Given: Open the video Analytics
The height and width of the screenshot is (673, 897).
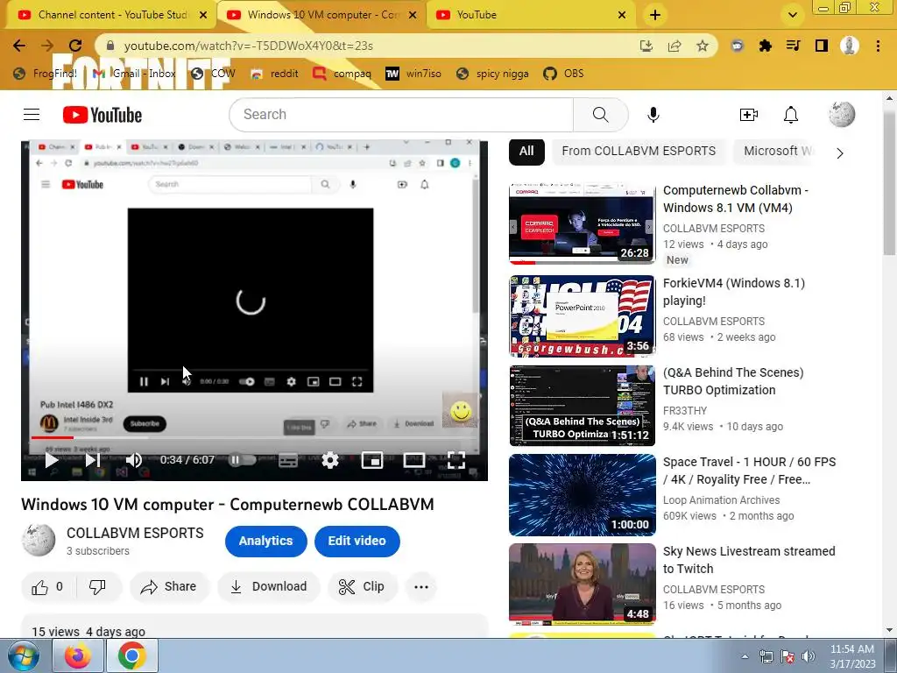Looking at the screenshot, I should click(265, 541).
